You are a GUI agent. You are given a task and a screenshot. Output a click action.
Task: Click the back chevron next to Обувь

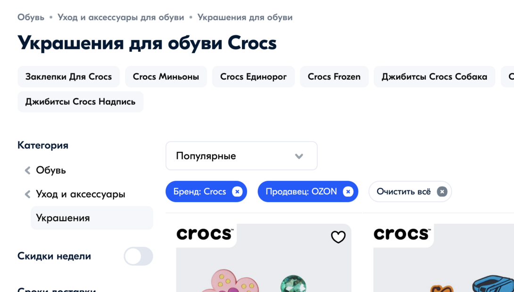coord(27,170)
